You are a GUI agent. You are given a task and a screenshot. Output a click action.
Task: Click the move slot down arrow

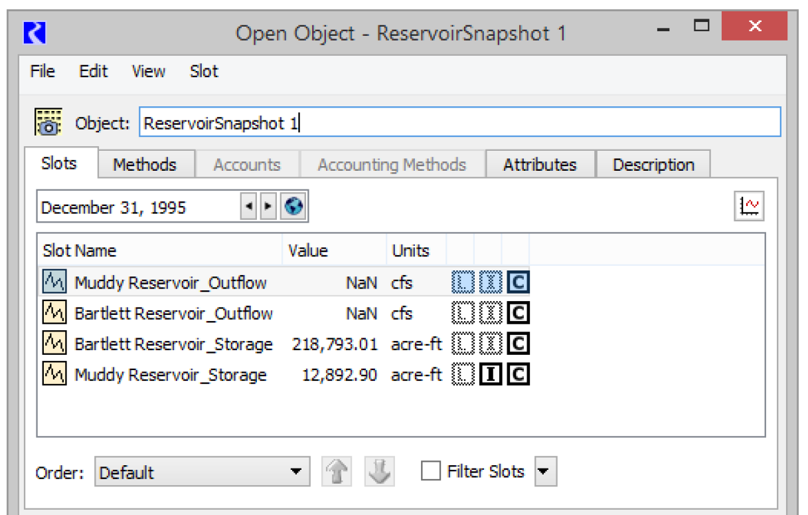[x=380, y=472]
